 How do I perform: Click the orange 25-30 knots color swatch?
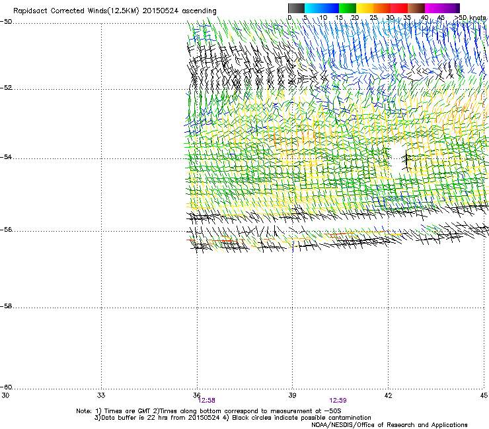coord(382,8)
